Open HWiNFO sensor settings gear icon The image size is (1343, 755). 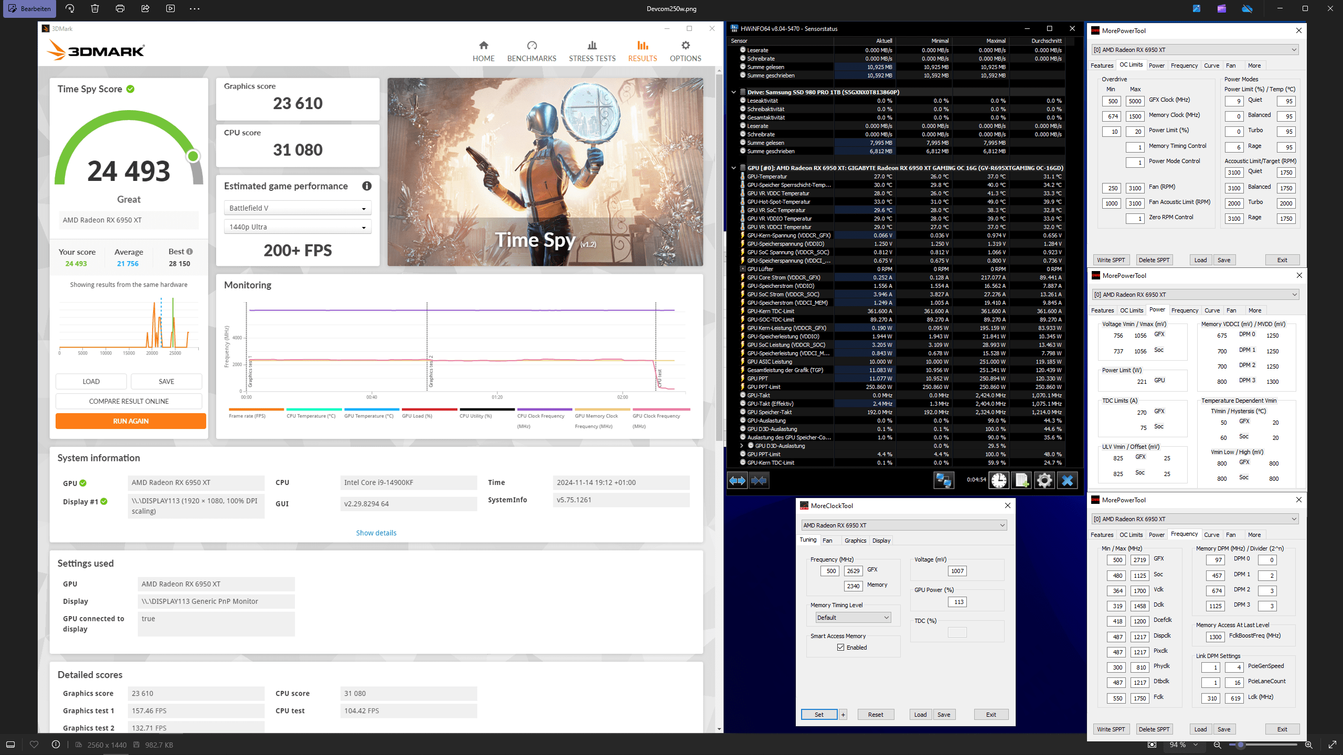pyautogui.click(x=1044, y=480)
